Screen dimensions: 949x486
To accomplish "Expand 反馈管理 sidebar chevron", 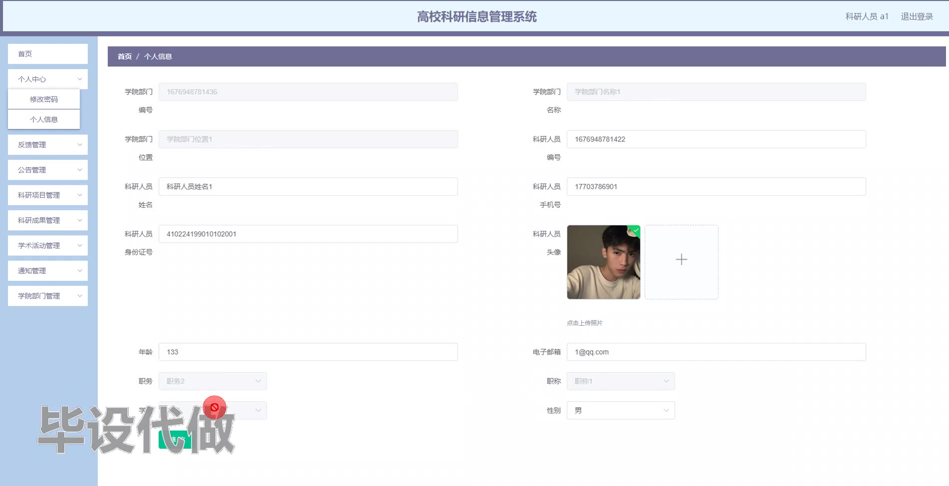I will 80,145.
